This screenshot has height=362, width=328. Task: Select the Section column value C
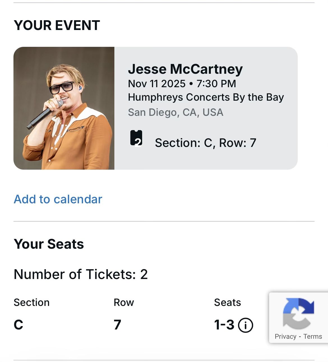point(18,325)
